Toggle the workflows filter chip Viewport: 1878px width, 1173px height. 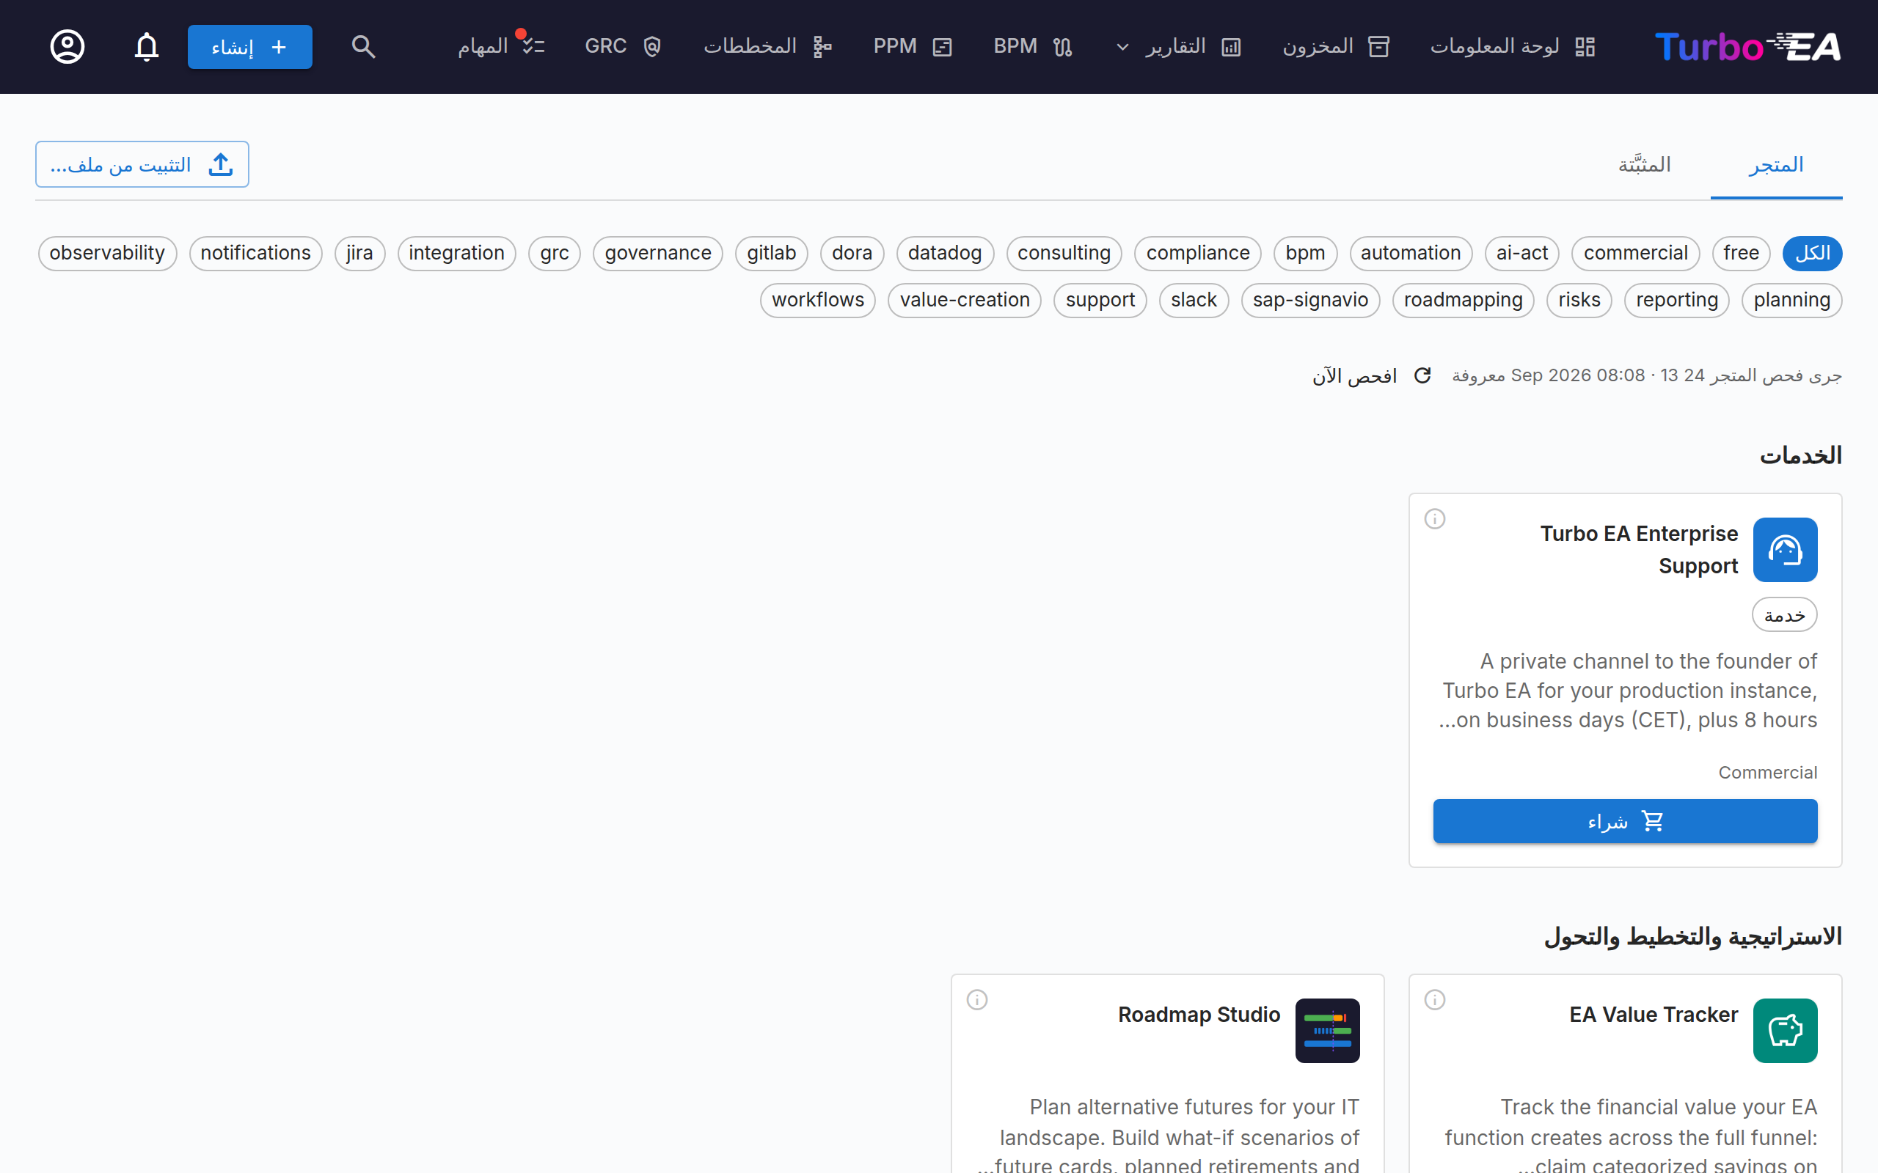tap(817, 301)
